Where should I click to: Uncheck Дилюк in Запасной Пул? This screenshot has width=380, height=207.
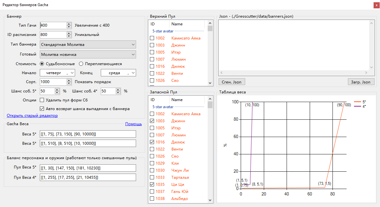click(152, 142)
